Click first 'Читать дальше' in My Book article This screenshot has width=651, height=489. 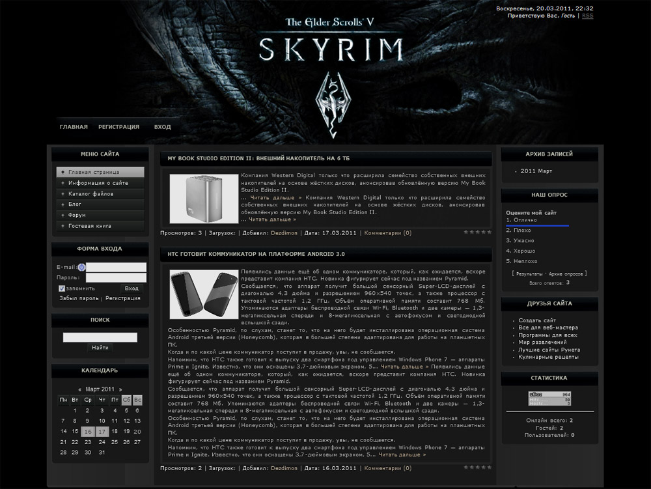click(x=276, y=197)
